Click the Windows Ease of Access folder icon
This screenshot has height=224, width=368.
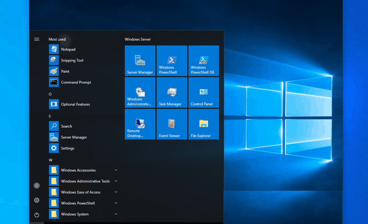coord(54,192)
